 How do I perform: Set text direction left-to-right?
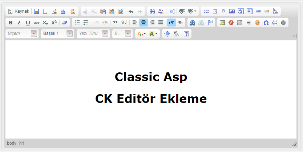171,23
